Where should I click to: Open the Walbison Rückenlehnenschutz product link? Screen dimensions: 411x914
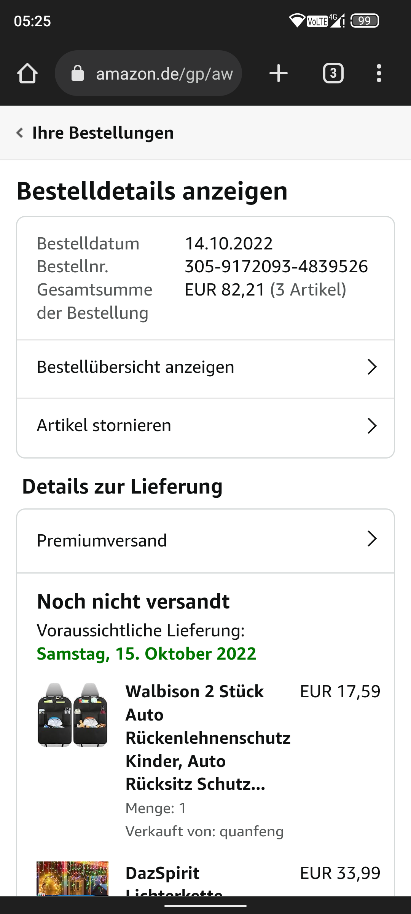pyautogui.click(x=207, y=738)
